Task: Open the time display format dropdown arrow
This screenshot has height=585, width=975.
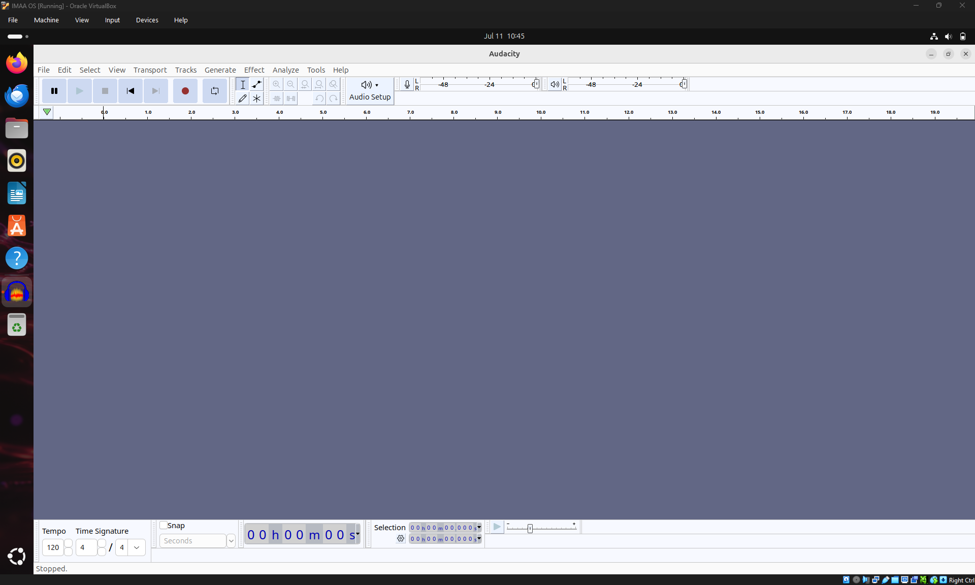Action: point(358,534)
